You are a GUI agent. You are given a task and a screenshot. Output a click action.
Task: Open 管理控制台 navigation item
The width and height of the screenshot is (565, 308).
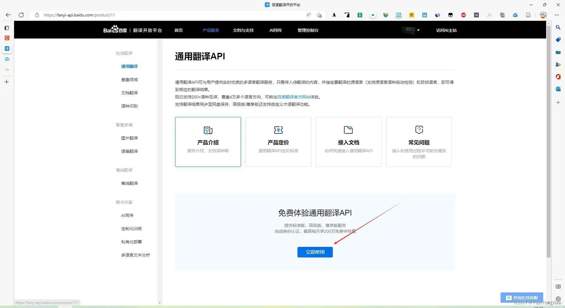(308, 30)
